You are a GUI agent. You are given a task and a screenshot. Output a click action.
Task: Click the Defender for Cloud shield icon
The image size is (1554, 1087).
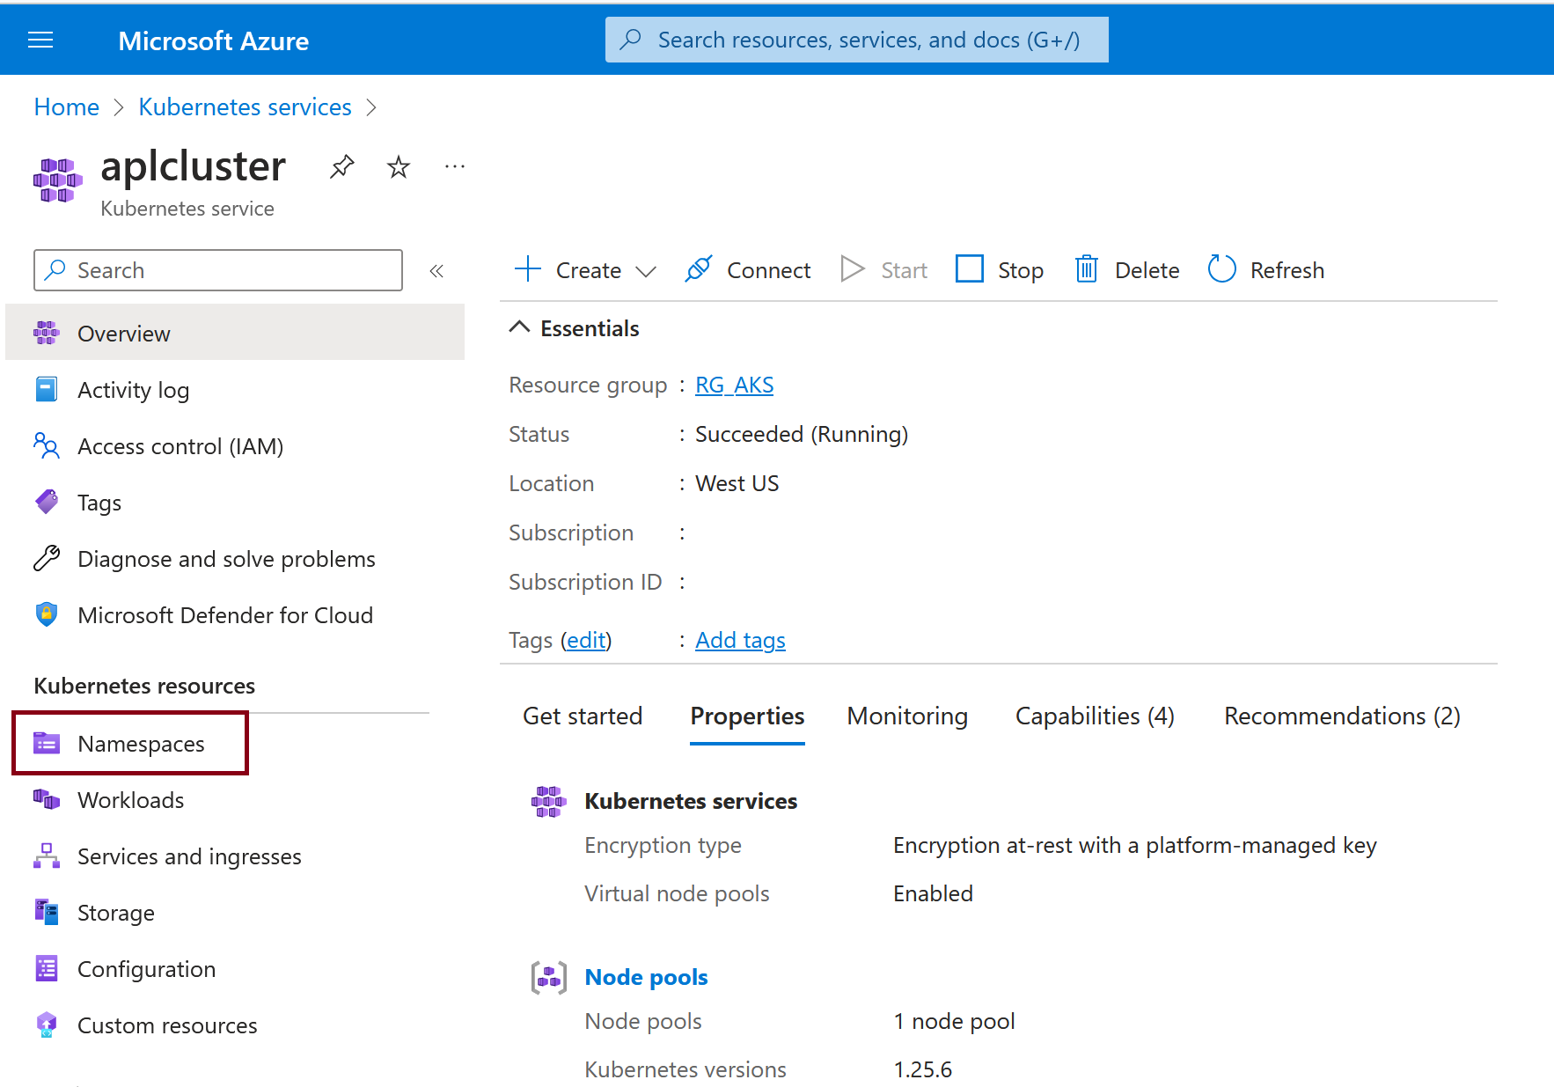point(47,614)
